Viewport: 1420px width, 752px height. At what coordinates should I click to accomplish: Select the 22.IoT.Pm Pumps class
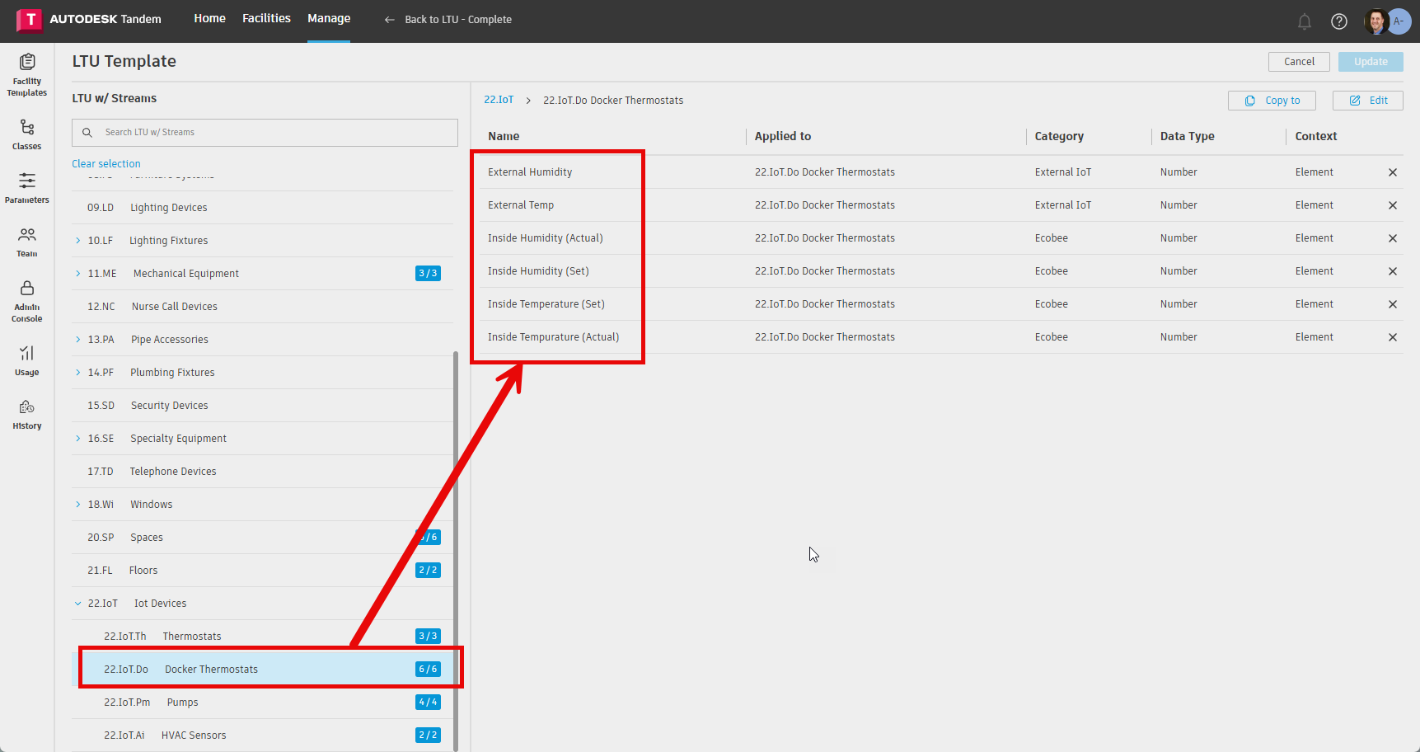point(262,703)
